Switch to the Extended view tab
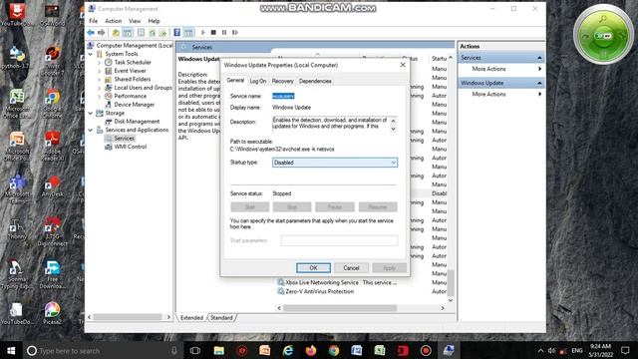Image resolution: width=638 pixels, height=359 pixels. click(191, 317)
